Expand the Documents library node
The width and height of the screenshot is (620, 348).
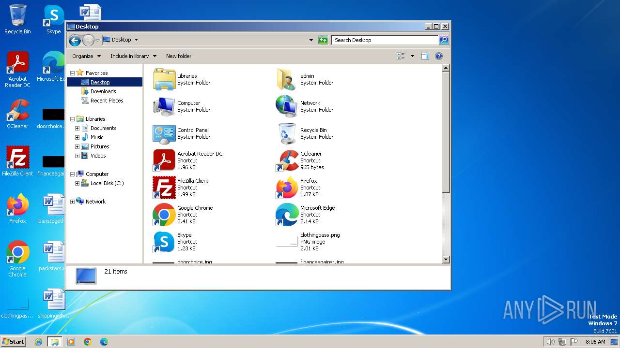pos(77,128)
